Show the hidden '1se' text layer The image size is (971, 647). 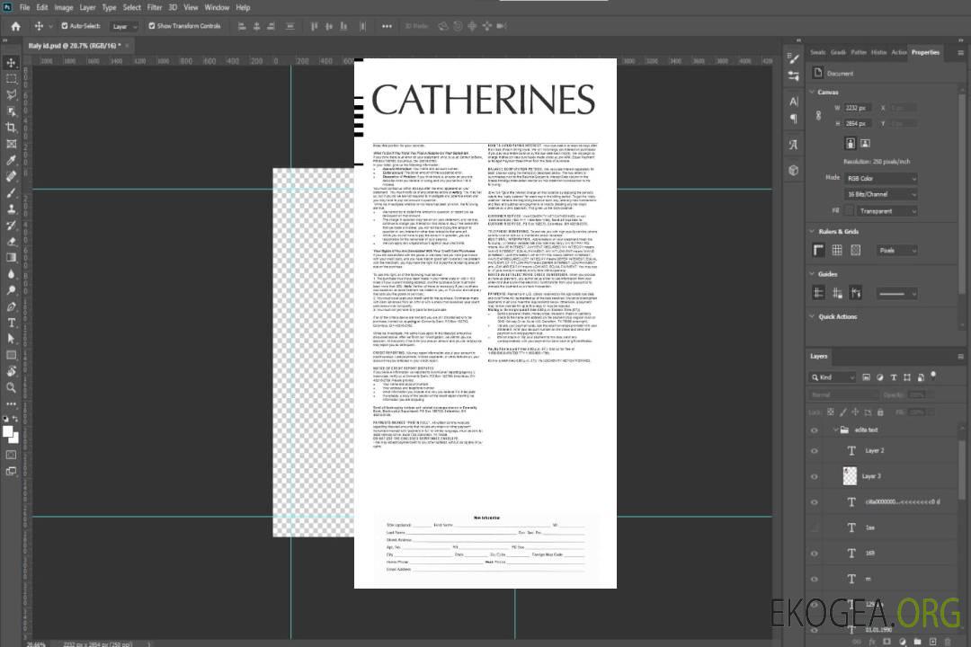pyautogui.click(x=815, y=527)
